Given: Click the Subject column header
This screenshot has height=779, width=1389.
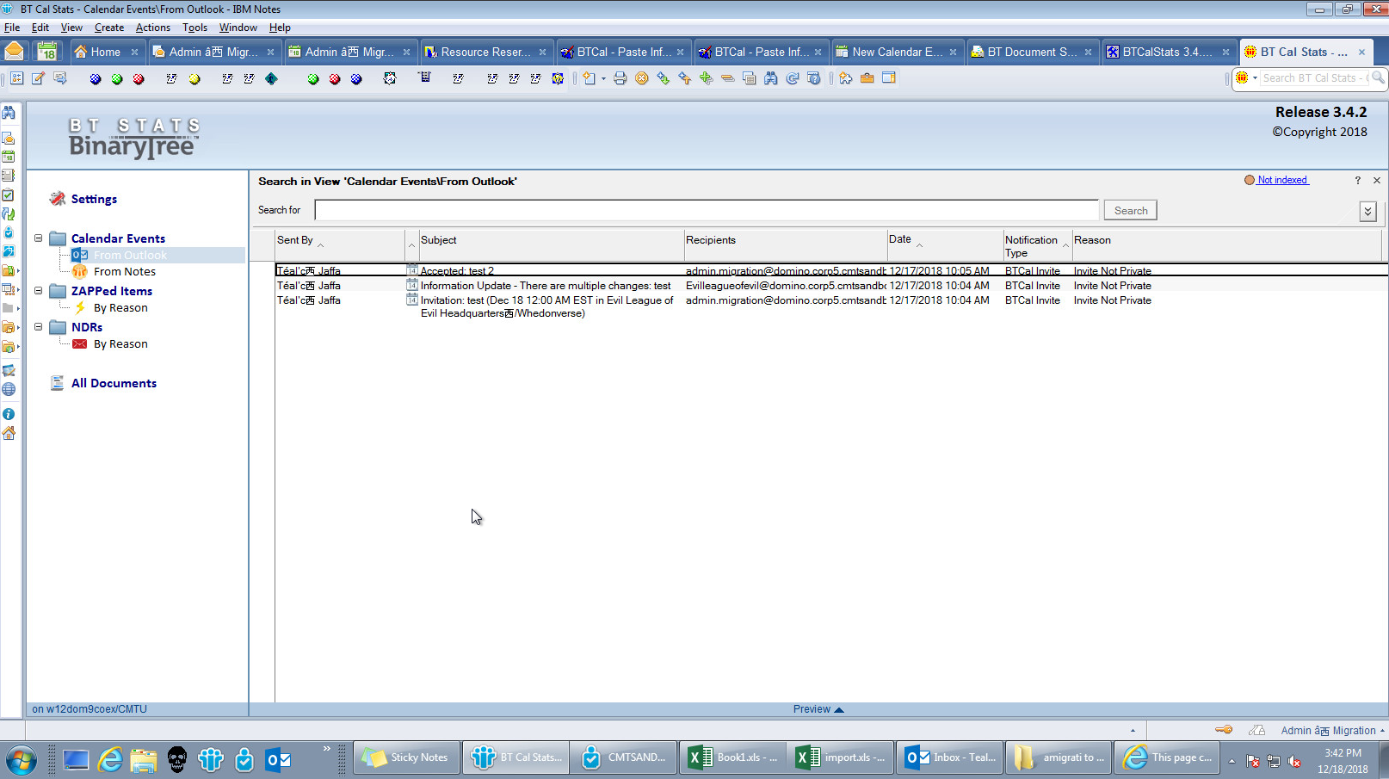Looking at the screenshot, I should click(x=551, y=244).
